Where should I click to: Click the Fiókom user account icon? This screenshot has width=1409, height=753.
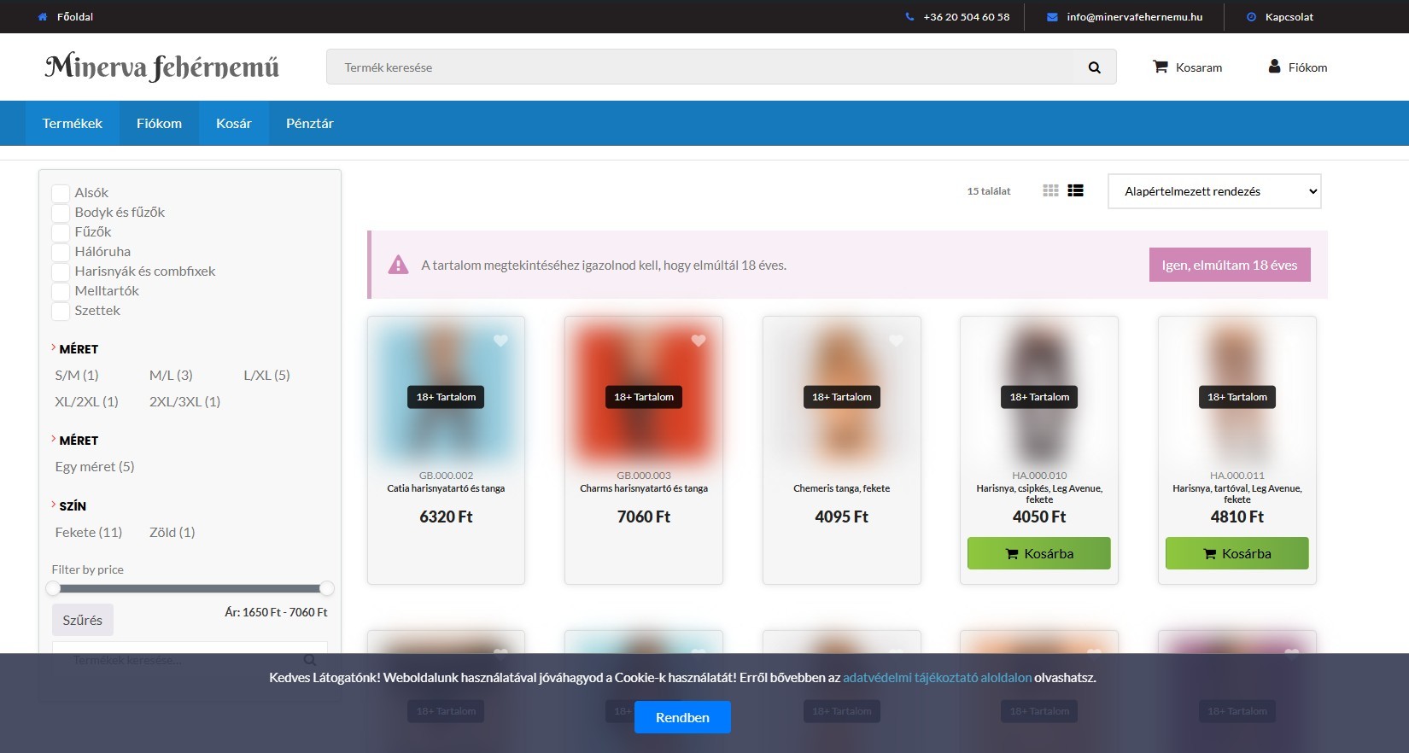click(1274, 67)
